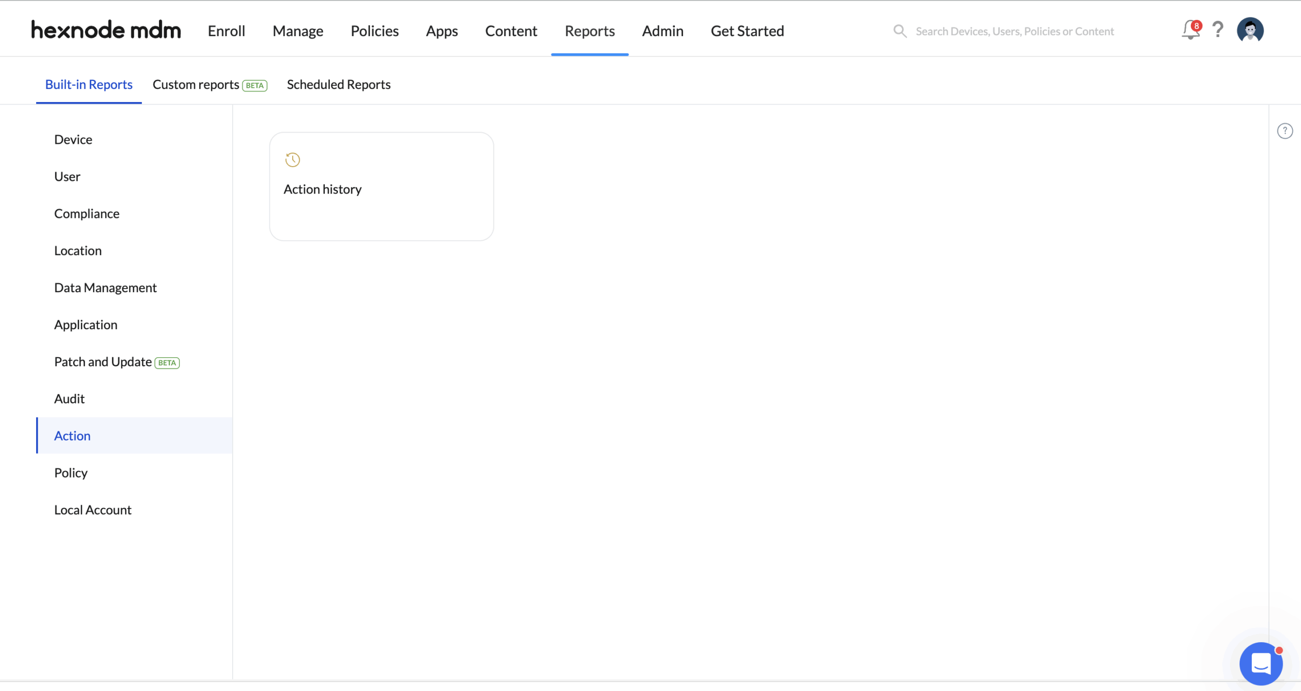Switch to the Custom reports tab
This screenshot has height=691, width=1301.
click(197, 84)
